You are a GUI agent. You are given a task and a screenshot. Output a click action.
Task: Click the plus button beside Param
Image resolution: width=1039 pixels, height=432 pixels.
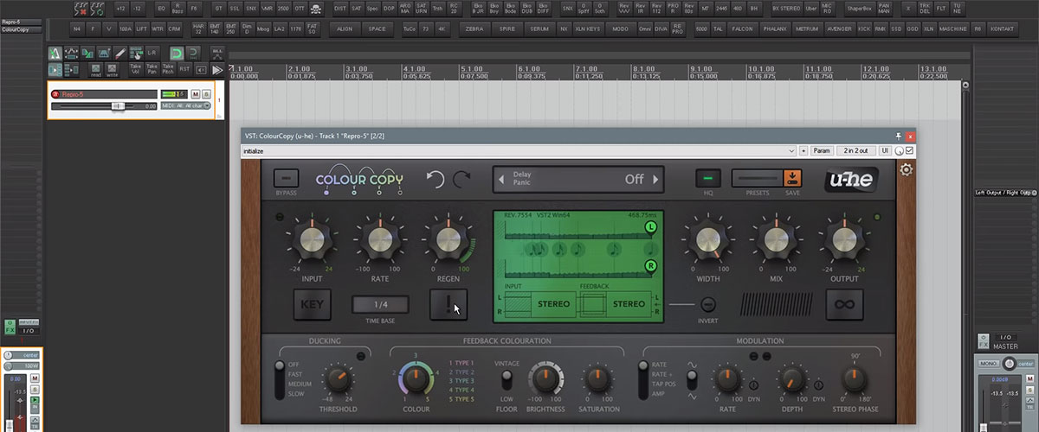(x=803, y=150)
